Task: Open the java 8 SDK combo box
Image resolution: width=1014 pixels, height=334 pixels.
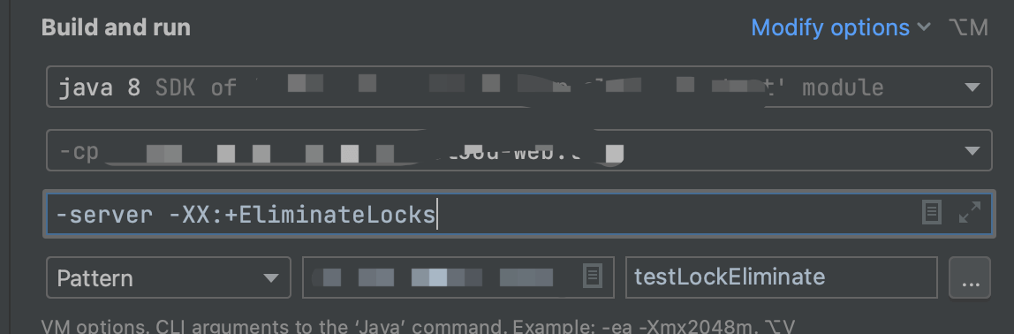Action: click(x=518, y=87)
